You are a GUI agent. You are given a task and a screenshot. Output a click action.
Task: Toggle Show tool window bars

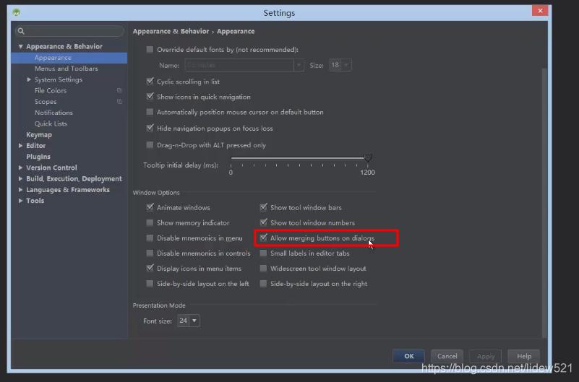263,207
